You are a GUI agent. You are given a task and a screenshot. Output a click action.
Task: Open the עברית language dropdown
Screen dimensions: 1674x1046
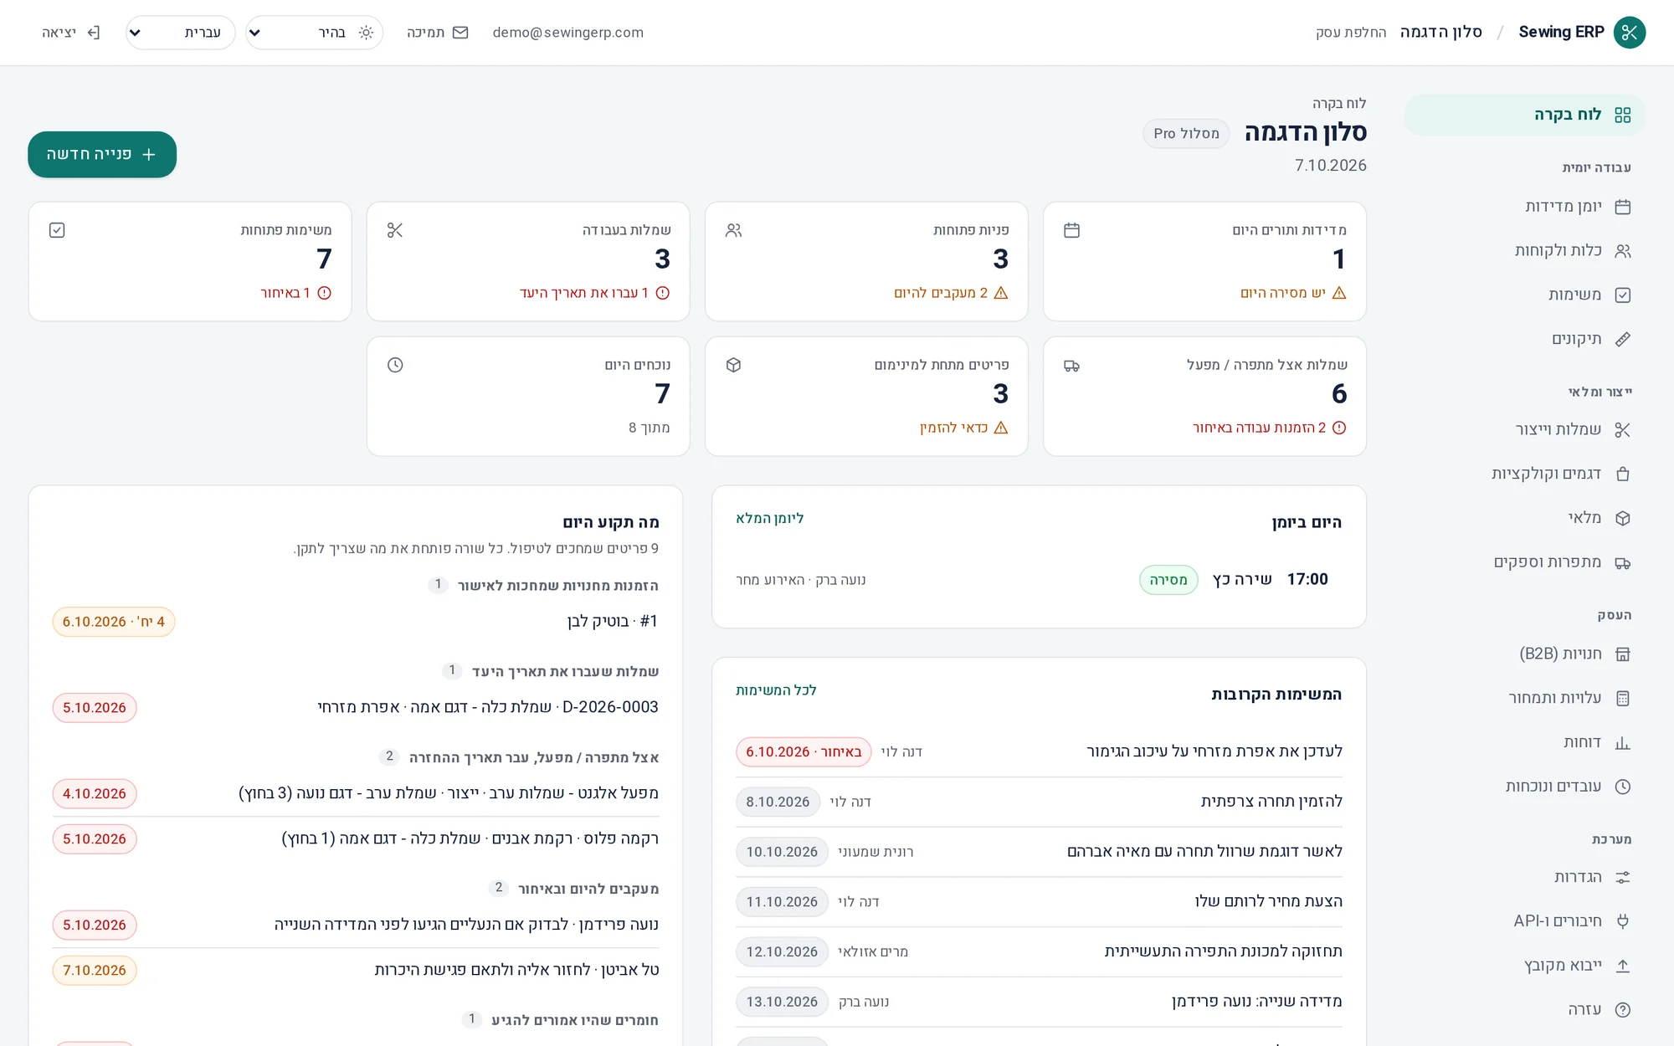pos(181,33)
